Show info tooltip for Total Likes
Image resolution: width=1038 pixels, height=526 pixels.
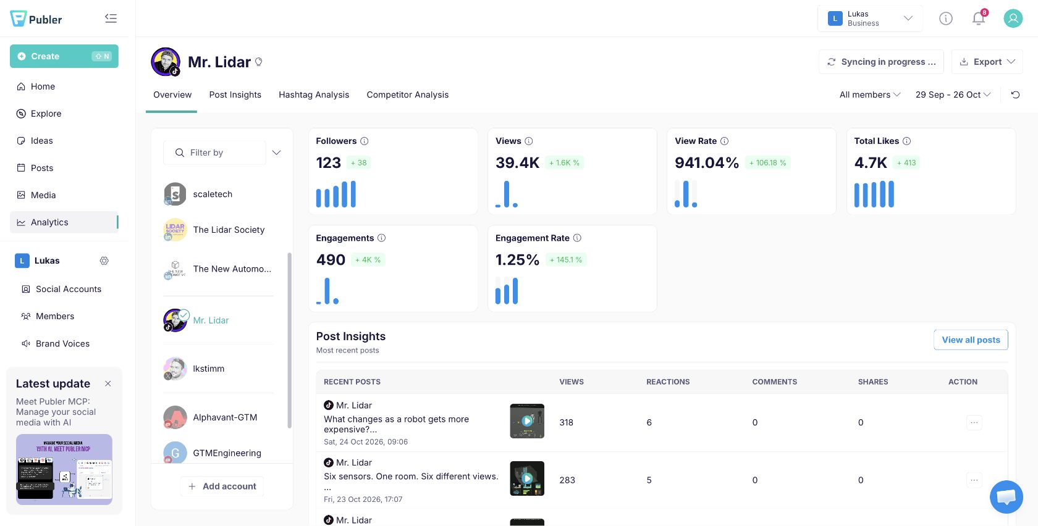tap(907, 141)
